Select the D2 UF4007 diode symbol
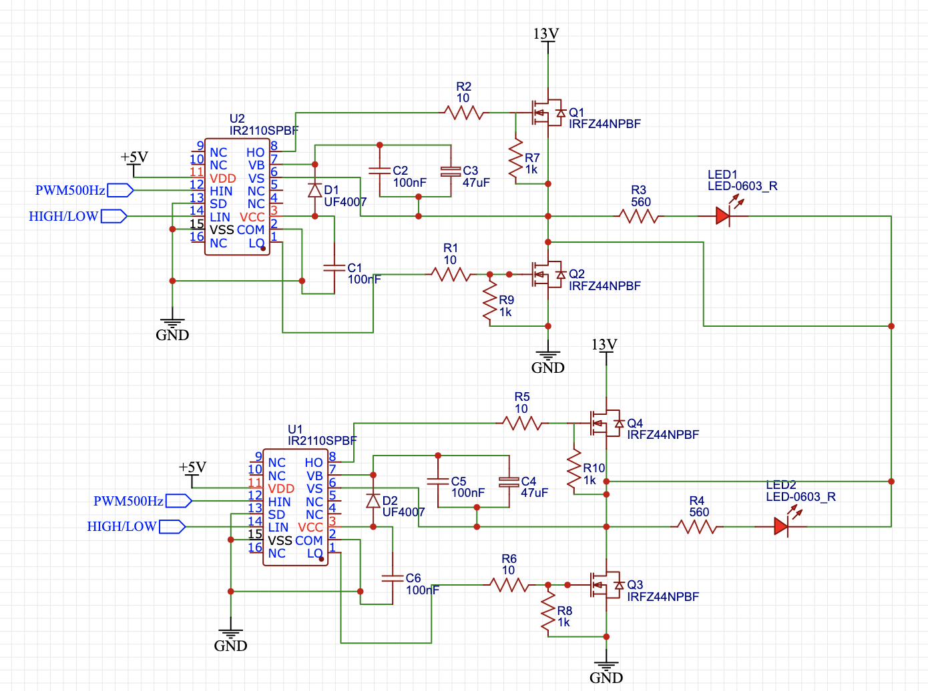Viewport: 928px width, 691px height. point(373,501)
